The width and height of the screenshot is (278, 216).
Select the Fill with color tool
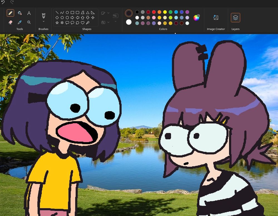(20, 13)
